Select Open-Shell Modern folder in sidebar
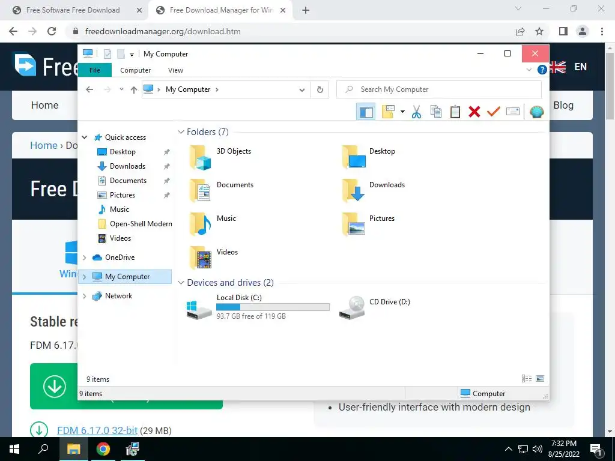The width and height of the screenshot is (615, 461). click(x=141, y=224)
